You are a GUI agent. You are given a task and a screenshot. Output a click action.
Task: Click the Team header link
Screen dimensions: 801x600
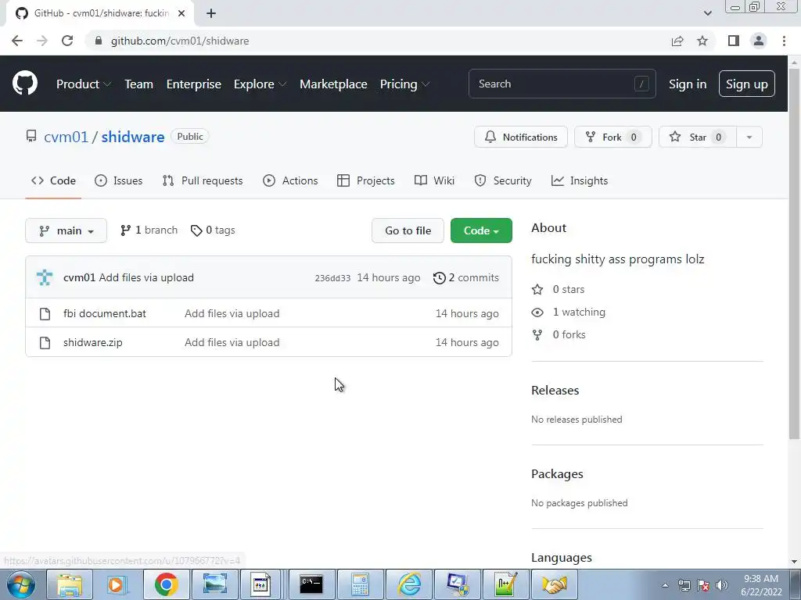138,84
